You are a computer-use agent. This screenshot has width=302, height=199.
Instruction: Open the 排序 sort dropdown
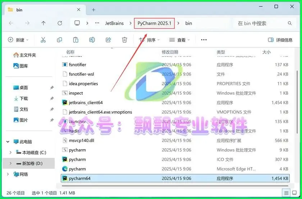tap(150, 40)
